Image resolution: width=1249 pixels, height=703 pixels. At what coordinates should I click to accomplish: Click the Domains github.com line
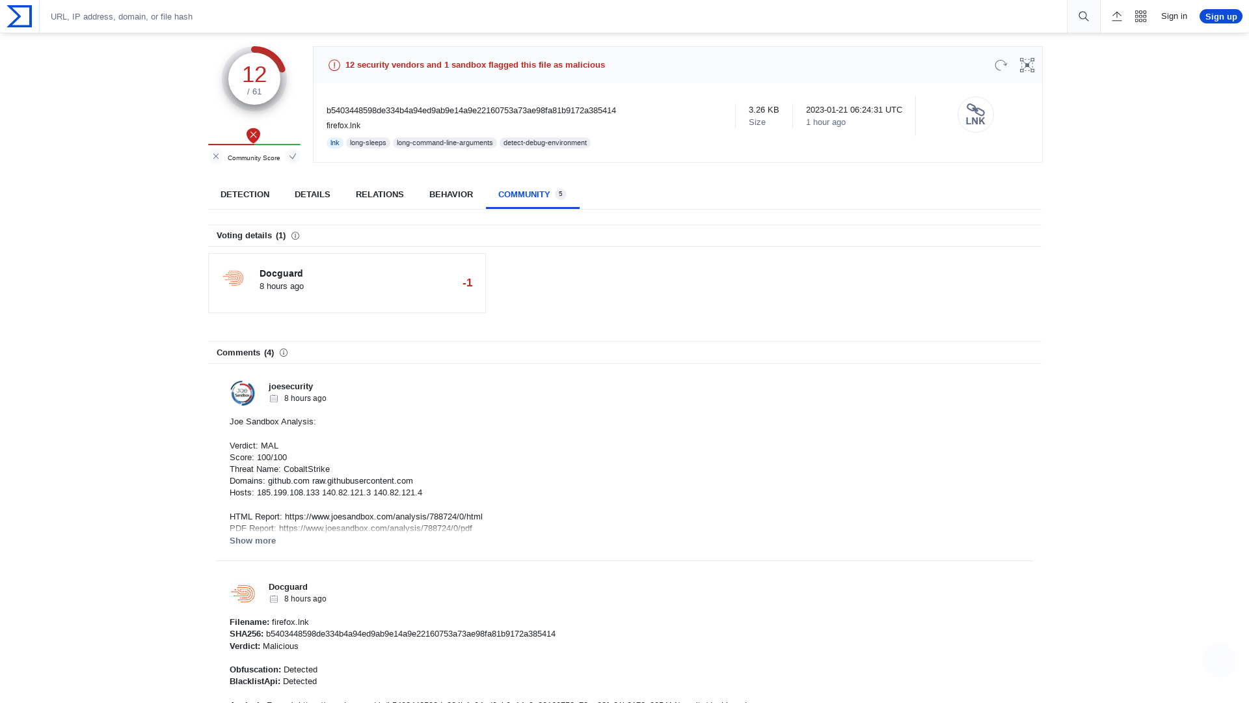321,481
